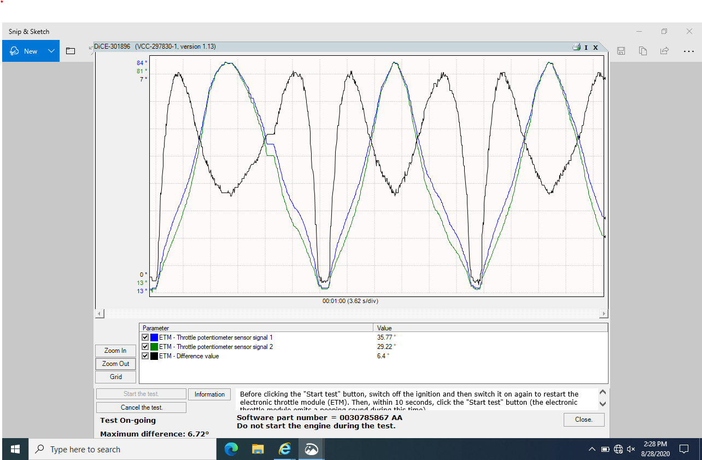Click the Save icon in Snip & Sketch
The image size is (702, 460).
(x=621, y=51)
